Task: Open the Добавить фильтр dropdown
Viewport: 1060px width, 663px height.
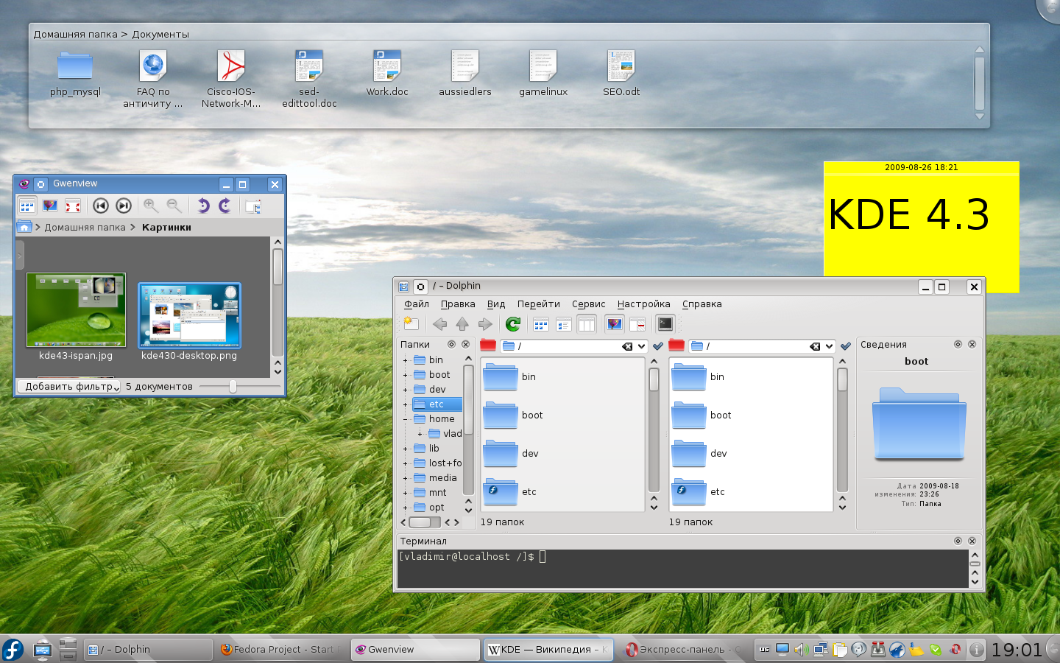Action: click(68, 387)
